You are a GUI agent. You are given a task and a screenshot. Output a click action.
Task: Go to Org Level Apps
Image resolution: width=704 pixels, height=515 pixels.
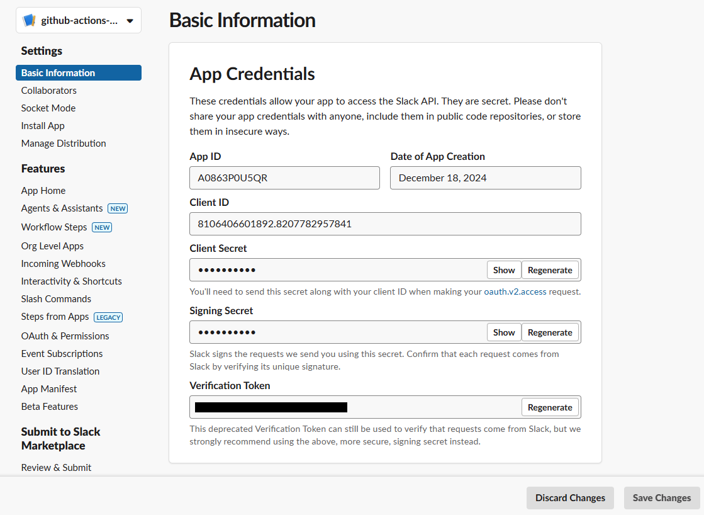coord(52,246)
